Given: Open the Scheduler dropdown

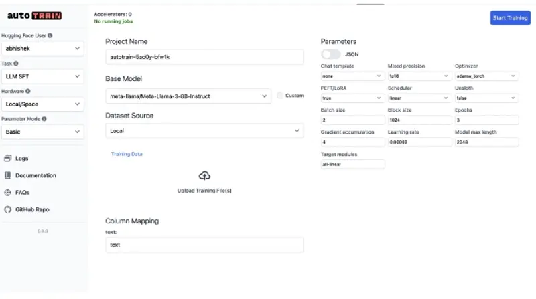Looking at the screenshot, I should pos(419,98).
